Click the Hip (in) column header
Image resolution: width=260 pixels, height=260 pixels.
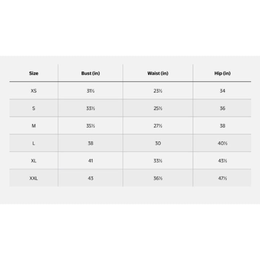(222, 73)
